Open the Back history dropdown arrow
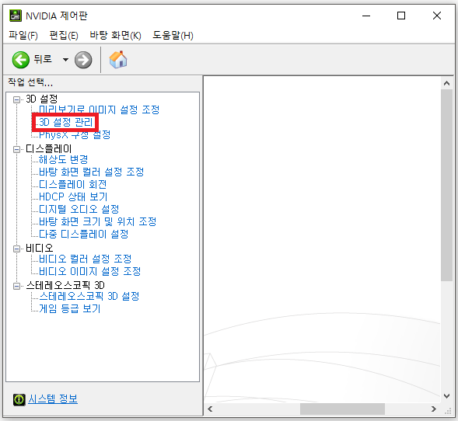This screenshot has width=458, height=421. pos(66,60)
